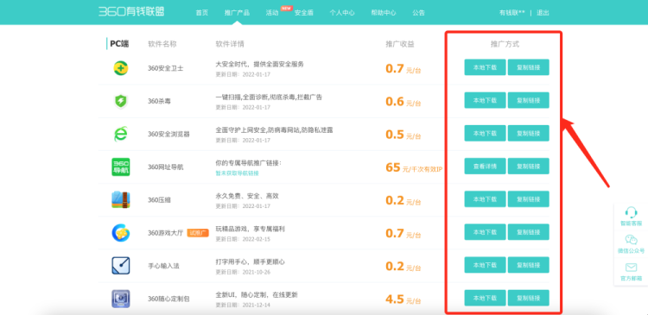Image resolution: width=648 pixels, height=315 pixels.
Task: Select the PC端 category tab
Action: point(119,44)
